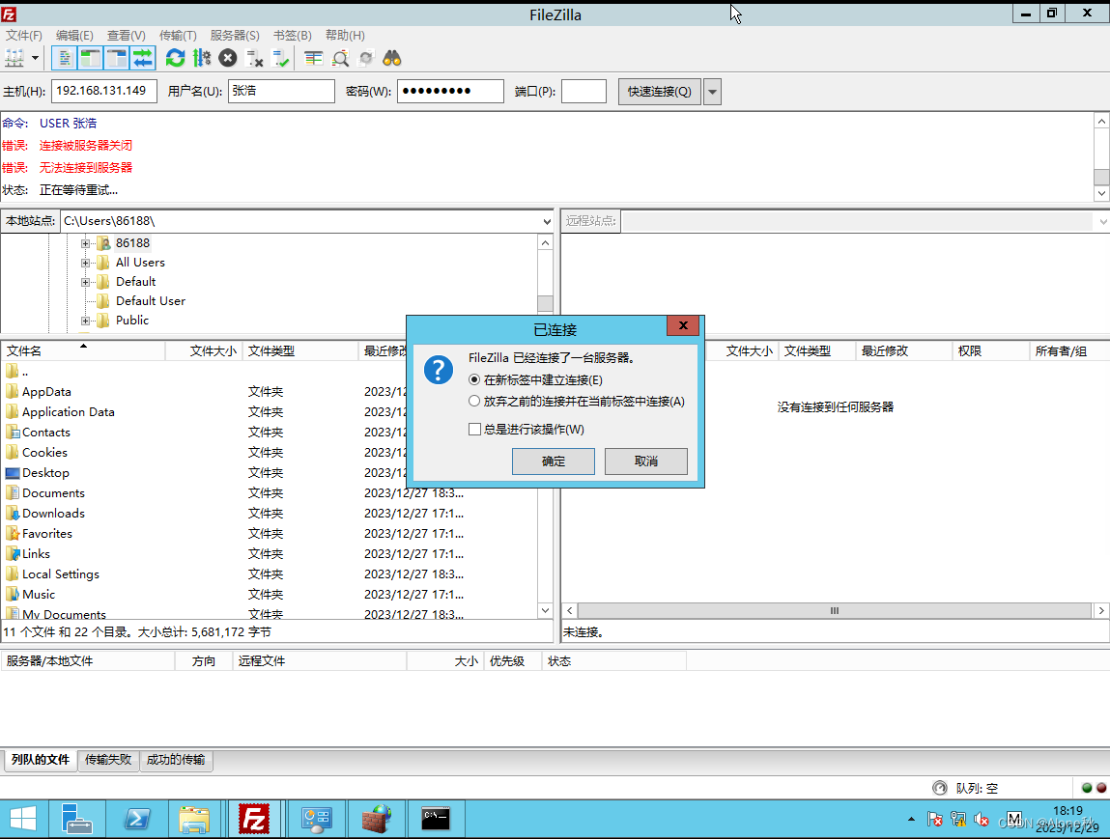This screenshot has height=839, width=1110.
Task: Click the 端口 port field
Action: (584, 92)
